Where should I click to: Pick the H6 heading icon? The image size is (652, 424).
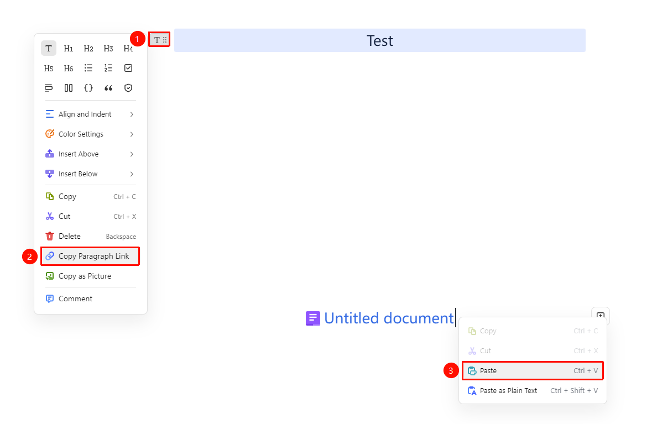(69, 68)
